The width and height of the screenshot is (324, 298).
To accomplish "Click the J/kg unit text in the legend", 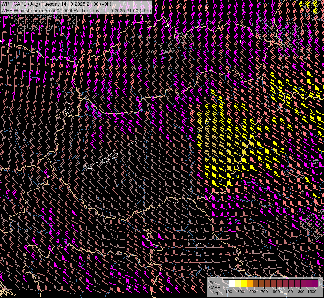I will tap(214, 293).
